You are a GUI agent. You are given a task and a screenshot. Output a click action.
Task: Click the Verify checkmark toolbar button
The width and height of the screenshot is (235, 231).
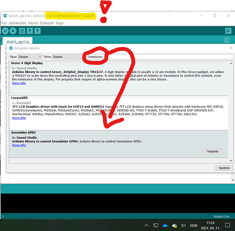tap(5, 31)
